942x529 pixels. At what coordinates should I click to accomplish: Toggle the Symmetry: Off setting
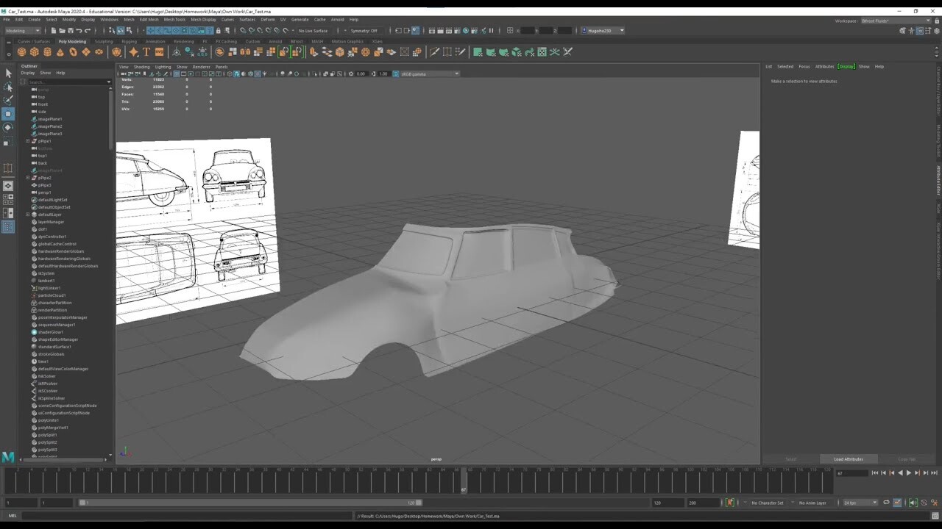tap(363, 31)
